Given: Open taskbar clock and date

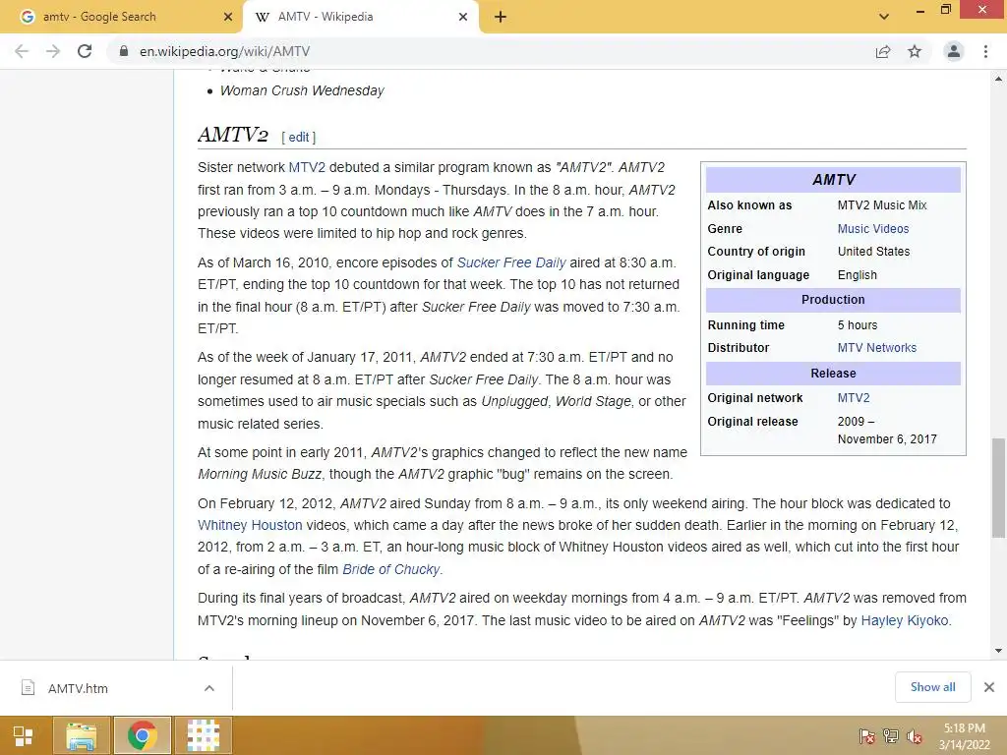Looking at the screenshot, I should (964, 736).
